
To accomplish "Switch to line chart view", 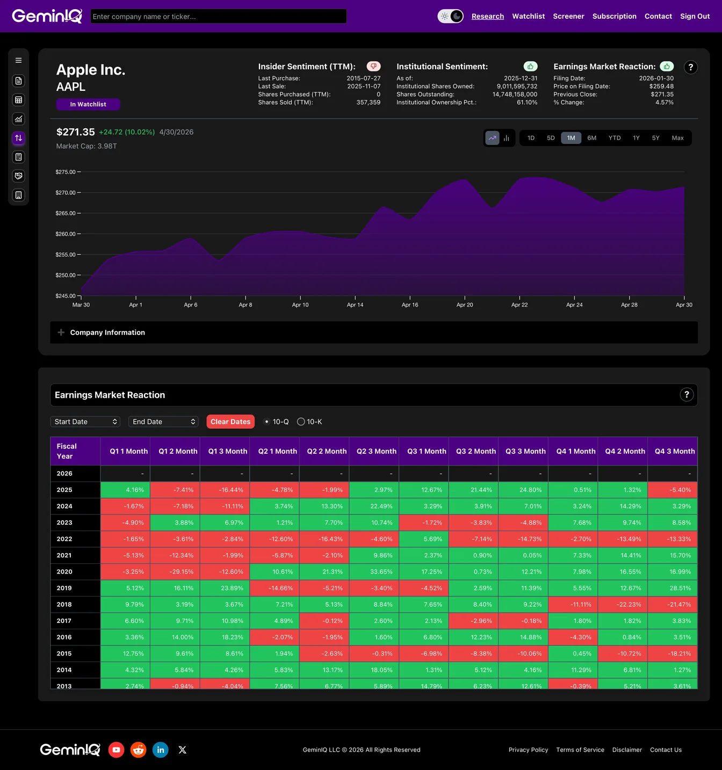I will tap(493, 138).
